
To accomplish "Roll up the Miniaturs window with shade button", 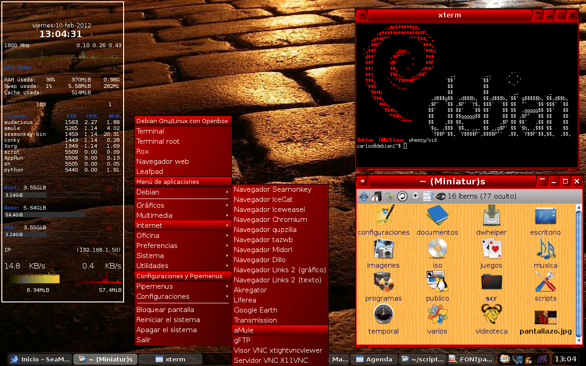I will pyautogui.click(x=543, y=181).
